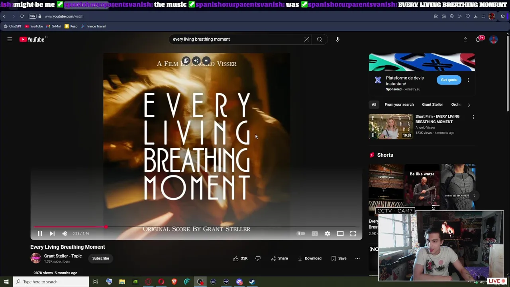
Task: Click the sparkle icon above the video
Action: point(196,61)
